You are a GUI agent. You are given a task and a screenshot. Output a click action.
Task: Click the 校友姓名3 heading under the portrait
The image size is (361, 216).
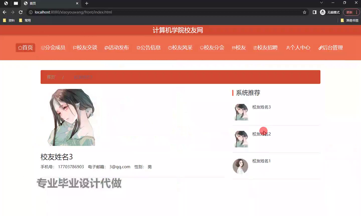[x=57, y=157]
